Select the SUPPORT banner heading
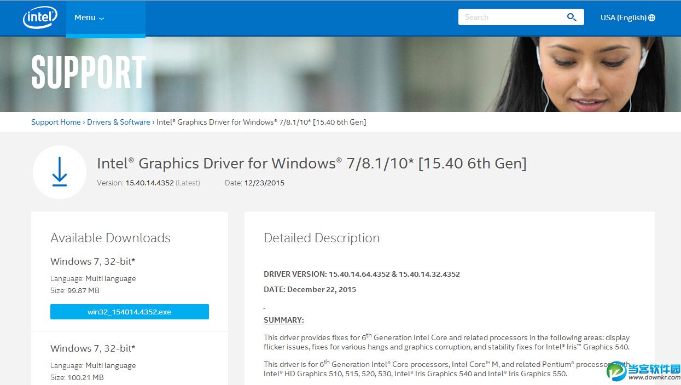Screen dimensions: 681x385 click(x=89, y=72)
